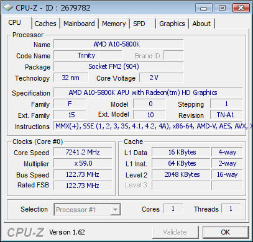Click the Bus Speed value 122.73 MHz
The image size is (253, 242).
(x=83, y=174)
